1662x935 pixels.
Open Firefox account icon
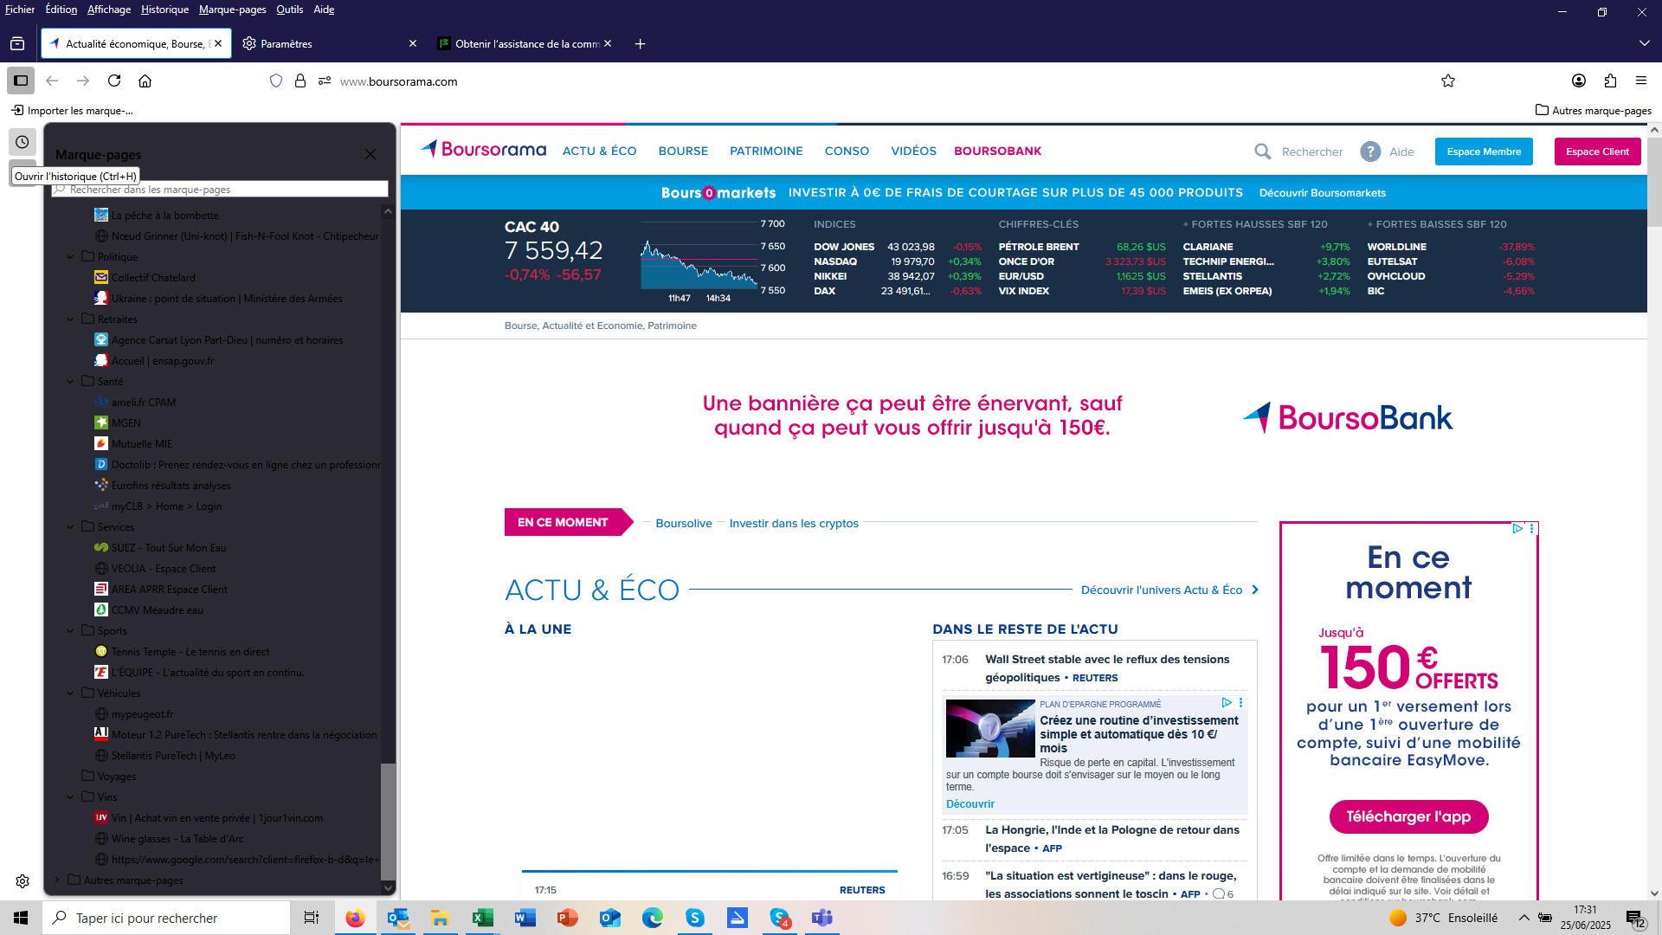point(1579,81)
